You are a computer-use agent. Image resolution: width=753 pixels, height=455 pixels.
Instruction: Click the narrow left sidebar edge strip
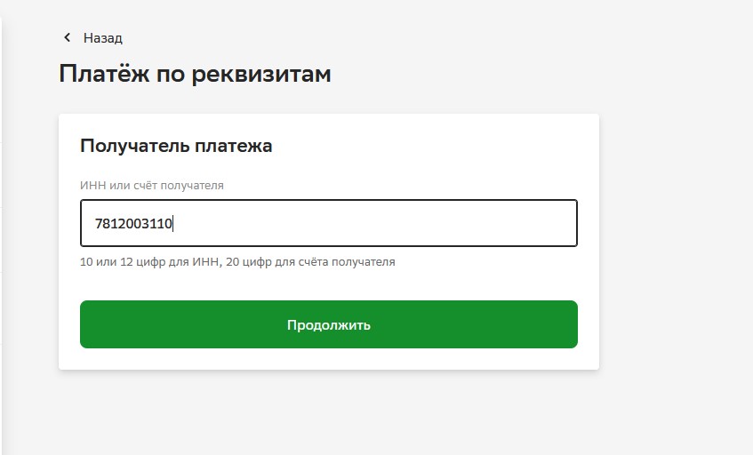pos(1,235)
